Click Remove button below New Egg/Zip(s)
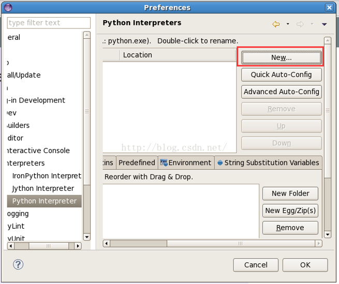Screen dimensions: 339x284 tap(290, 228)
